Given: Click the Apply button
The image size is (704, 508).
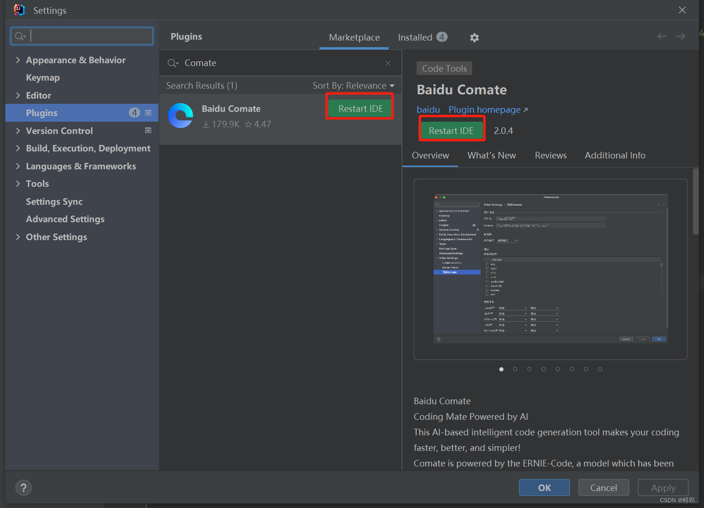Looking at the screenshot, I should point(663,488).
